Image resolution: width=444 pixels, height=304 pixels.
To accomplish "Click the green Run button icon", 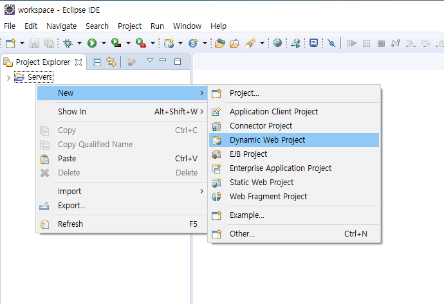I will (x=92, y=43).
